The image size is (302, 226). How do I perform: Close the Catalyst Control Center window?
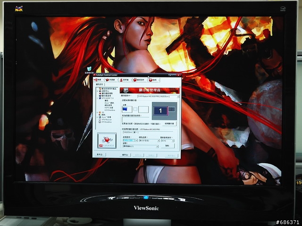click(179, 75)
